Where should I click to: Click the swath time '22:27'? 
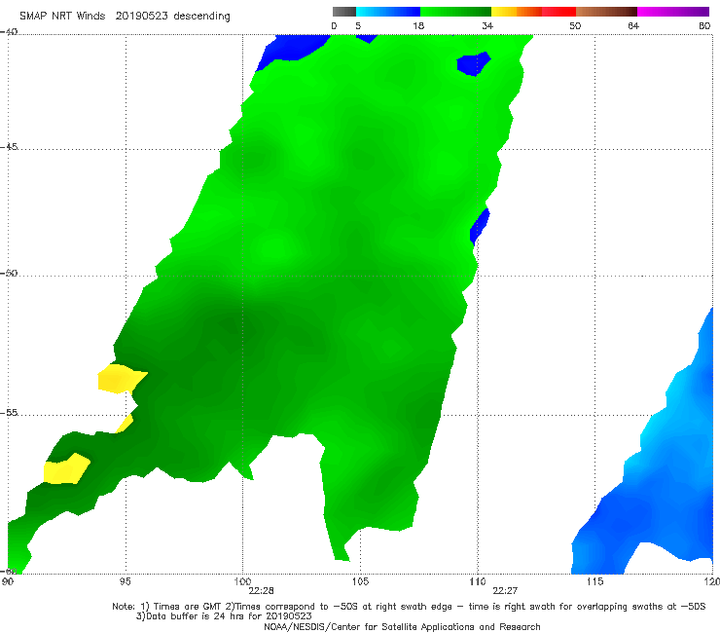pyautogui.click(x=505, y=591)
